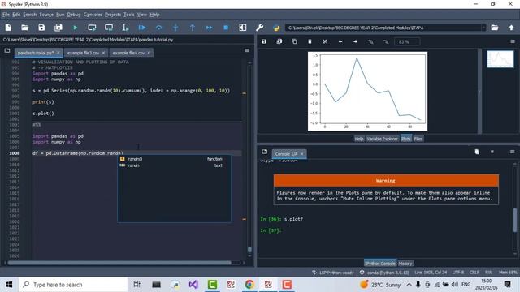The height and width of the screenshot is (292, 520).
Task: Open the Tools menu
Action: (129, 15)
